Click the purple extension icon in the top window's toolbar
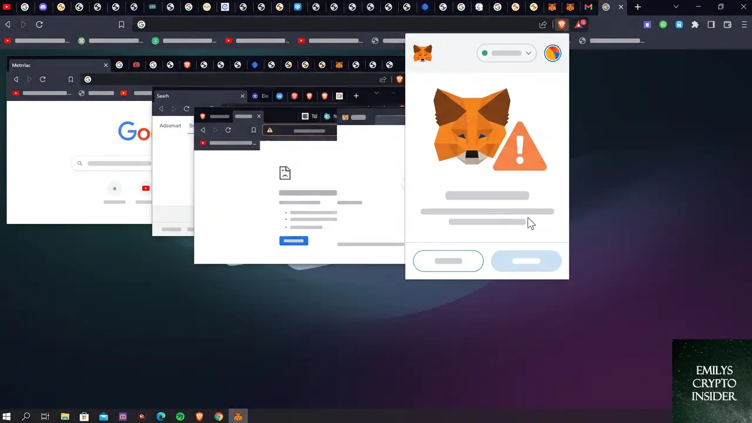752x423 pixels. (647, 25)
